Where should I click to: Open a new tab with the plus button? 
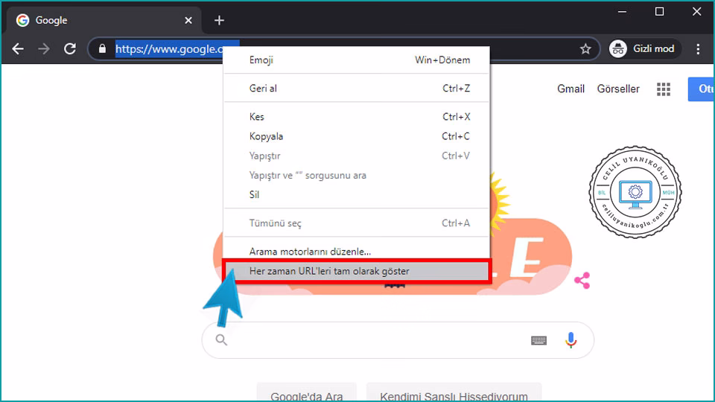coord(219,21)
